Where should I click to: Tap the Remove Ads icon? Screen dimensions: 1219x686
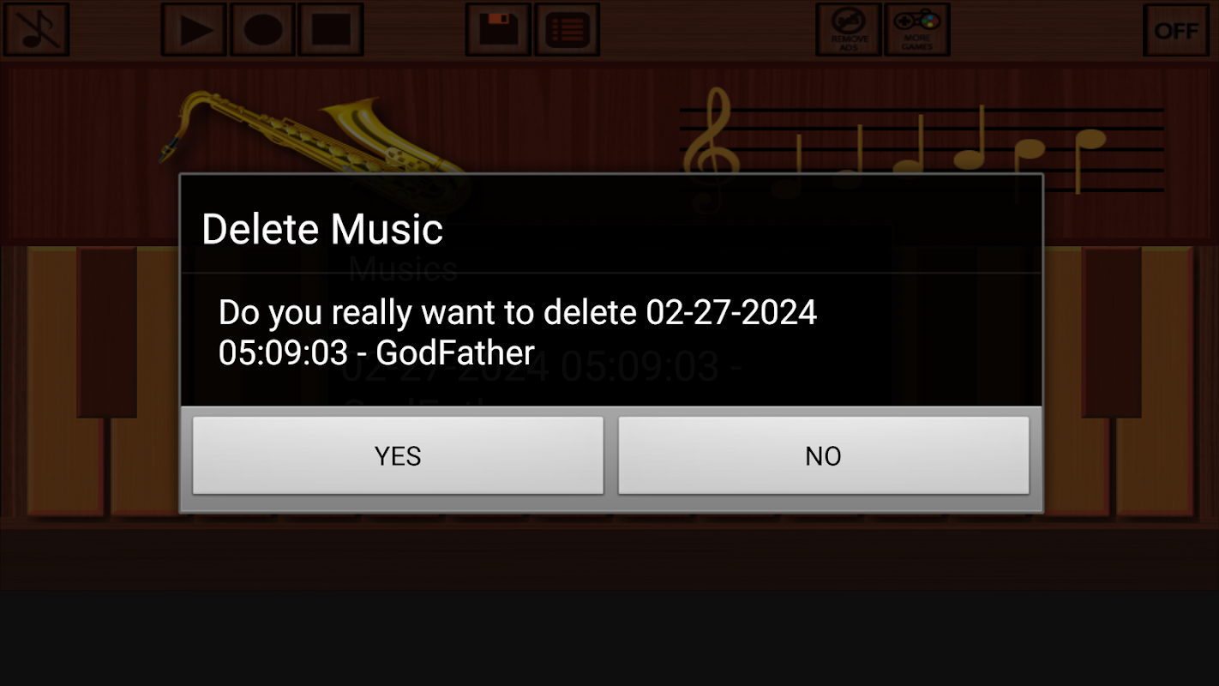pyautogui.click(x=849, y=29)
